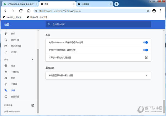Image resolution: width=166 pixels, height=116 pixels.
Task: Open 外观 settings section
Action: point(13,34)
